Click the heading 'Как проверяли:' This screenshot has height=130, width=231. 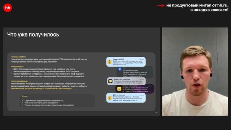coord(17,66)
